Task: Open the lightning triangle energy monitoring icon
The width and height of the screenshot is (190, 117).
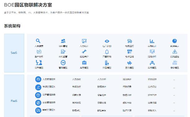Action: coord(174,52)
